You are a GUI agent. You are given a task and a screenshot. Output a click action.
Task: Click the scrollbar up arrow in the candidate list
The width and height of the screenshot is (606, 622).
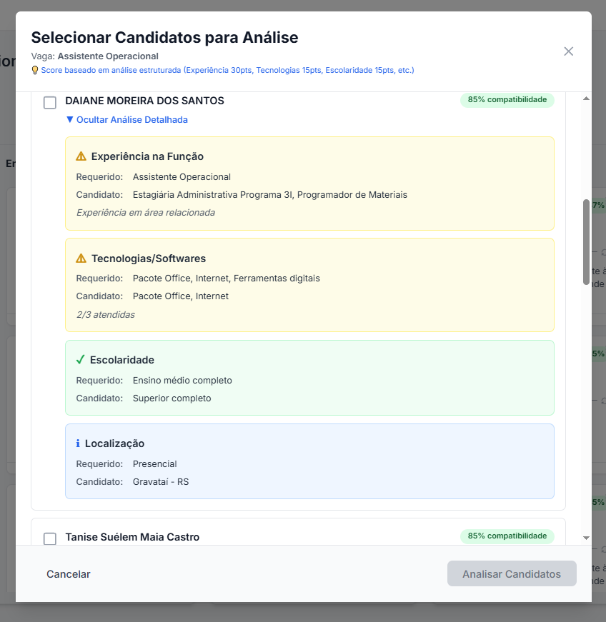tap(586, 99)
